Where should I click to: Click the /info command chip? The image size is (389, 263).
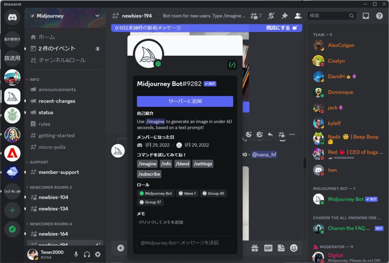166,164
